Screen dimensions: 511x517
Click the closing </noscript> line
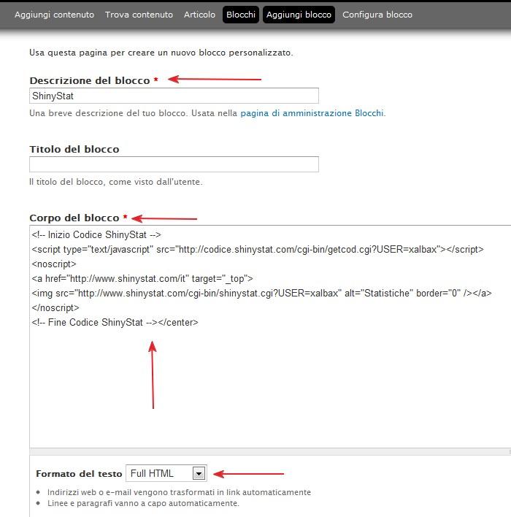55,307
